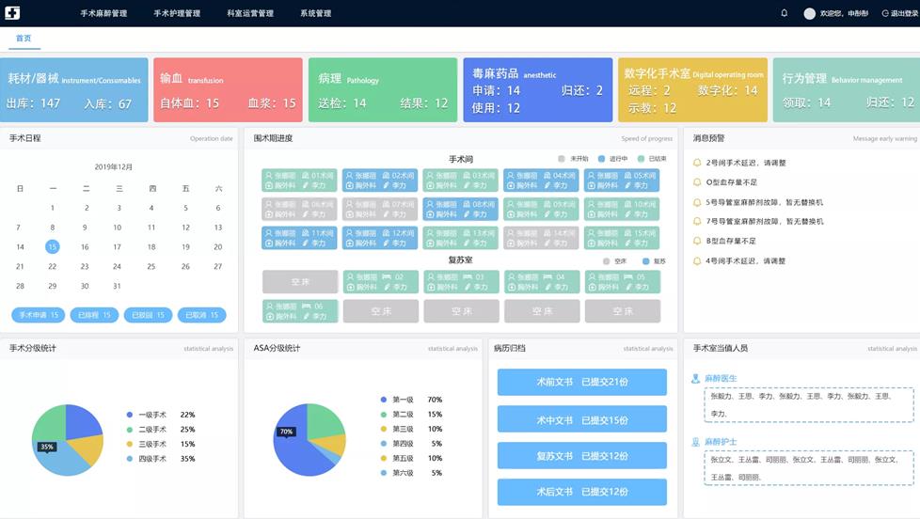This screenshot has width=920, height=519.
Task: Open the 手术麻醉管理 menu
Action: pyautogui.click(x=103, y=13)
